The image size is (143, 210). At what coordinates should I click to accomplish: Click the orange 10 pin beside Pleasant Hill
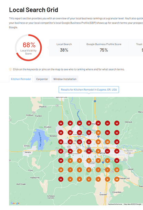click(x=117, y=179)
